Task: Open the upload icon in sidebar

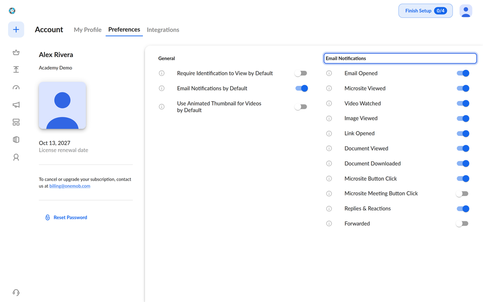Action: (x=16, y=70)
